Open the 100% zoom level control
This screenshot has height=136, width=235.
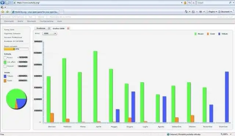pyautogui.click(x=226, y=134)
